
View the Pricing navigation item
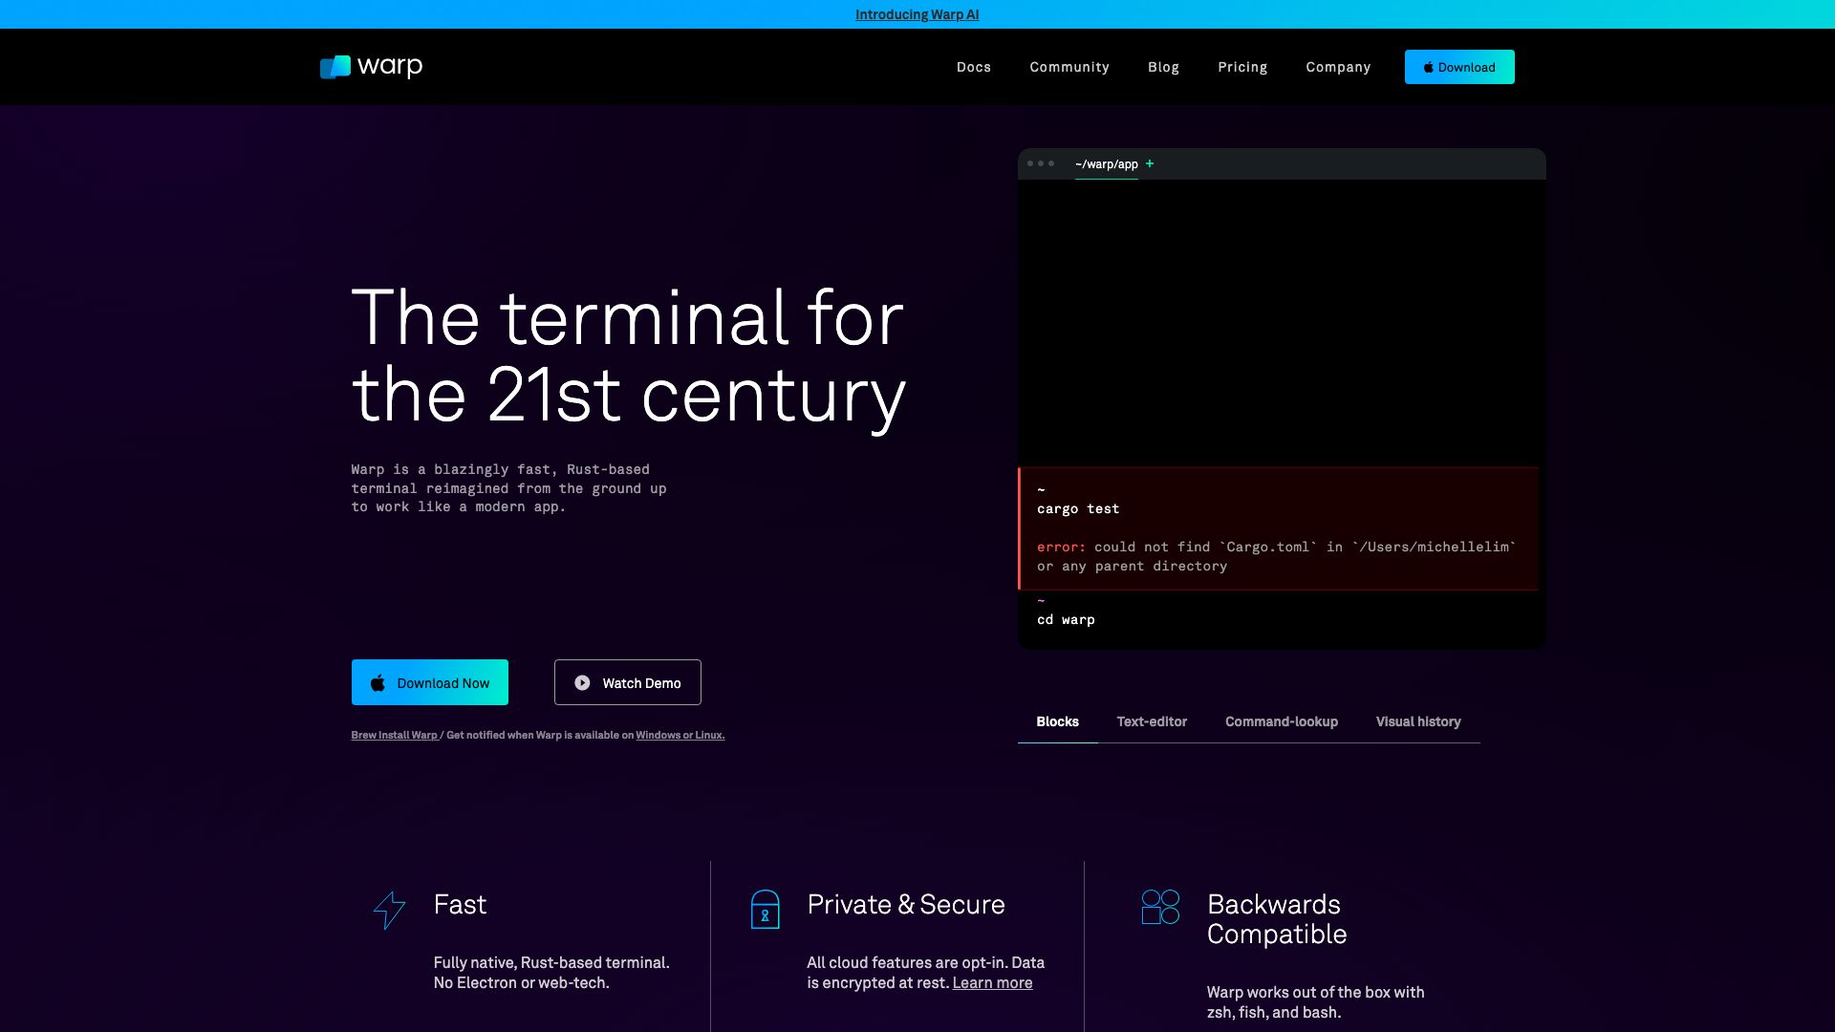tap(1241, 67)
